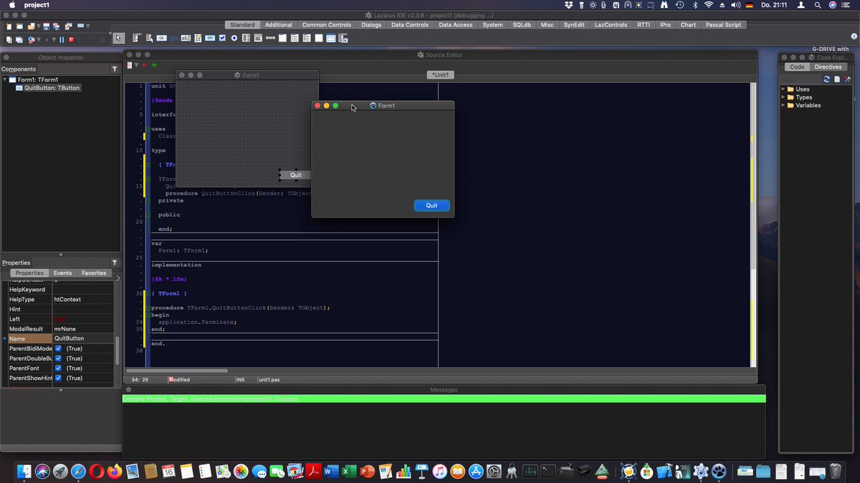
Task: Open the Events tab in the Object Inspector
Action: 62,273
